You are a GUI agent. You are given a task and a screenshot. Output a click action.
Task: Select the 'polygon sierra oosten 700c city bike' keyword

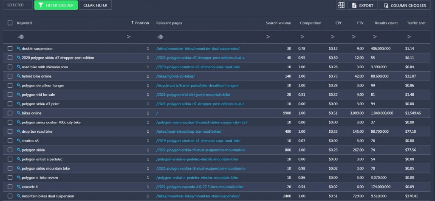[51, 122]
